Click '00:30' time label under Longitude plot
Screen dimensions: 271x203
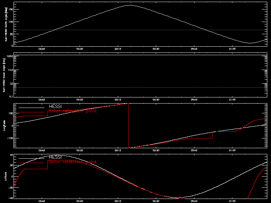pyautogui.click(x=156, y=150)
